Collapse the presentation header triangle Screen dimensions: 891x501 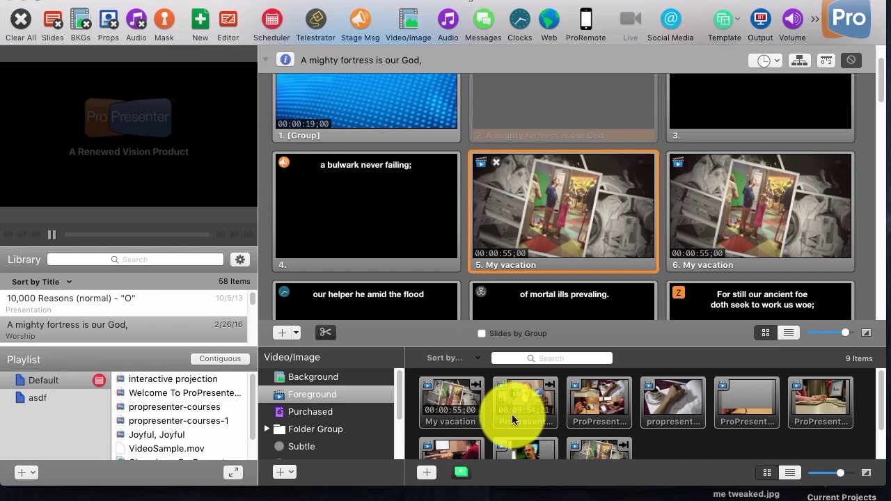tap(265, 60)
